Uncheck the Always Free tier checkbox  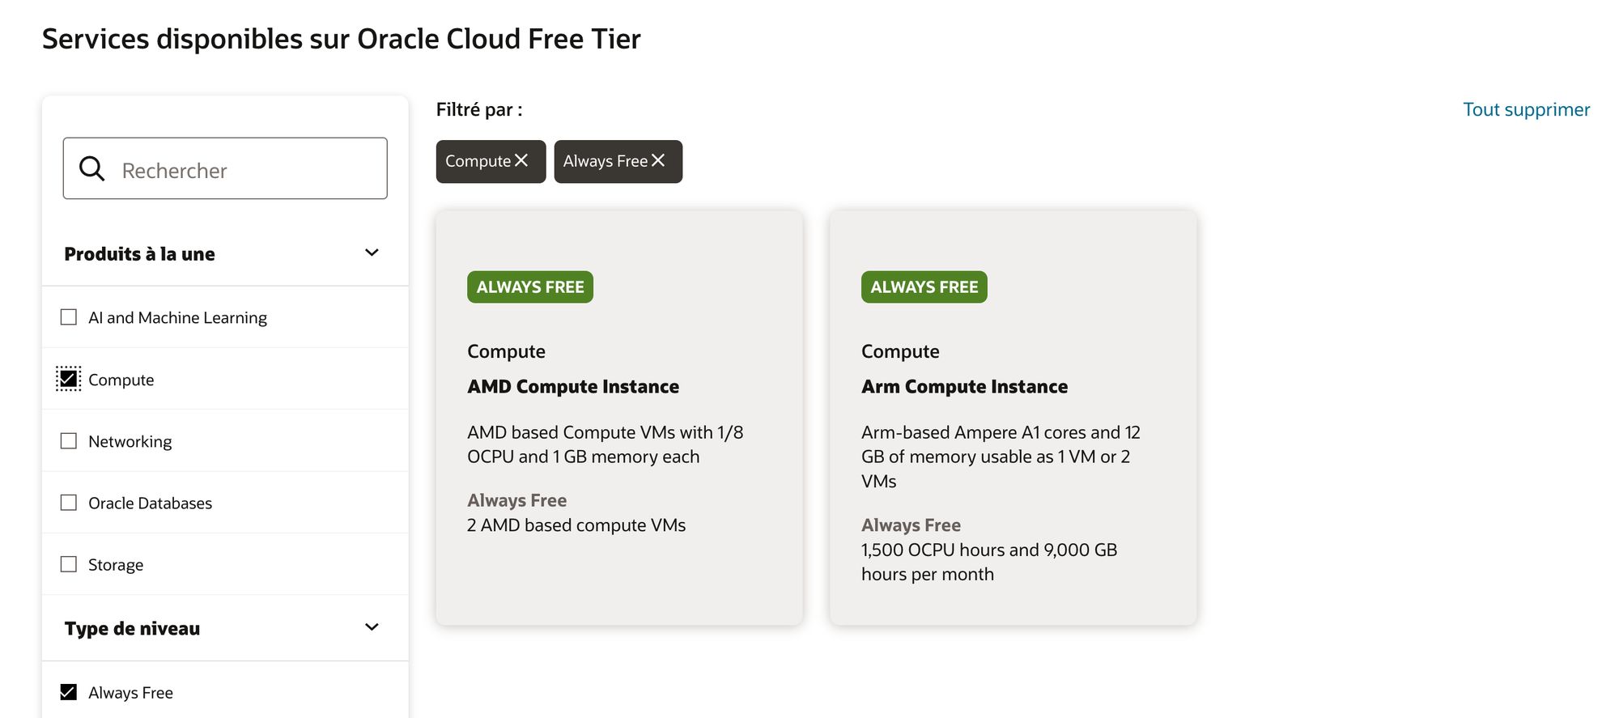(69, 692)
